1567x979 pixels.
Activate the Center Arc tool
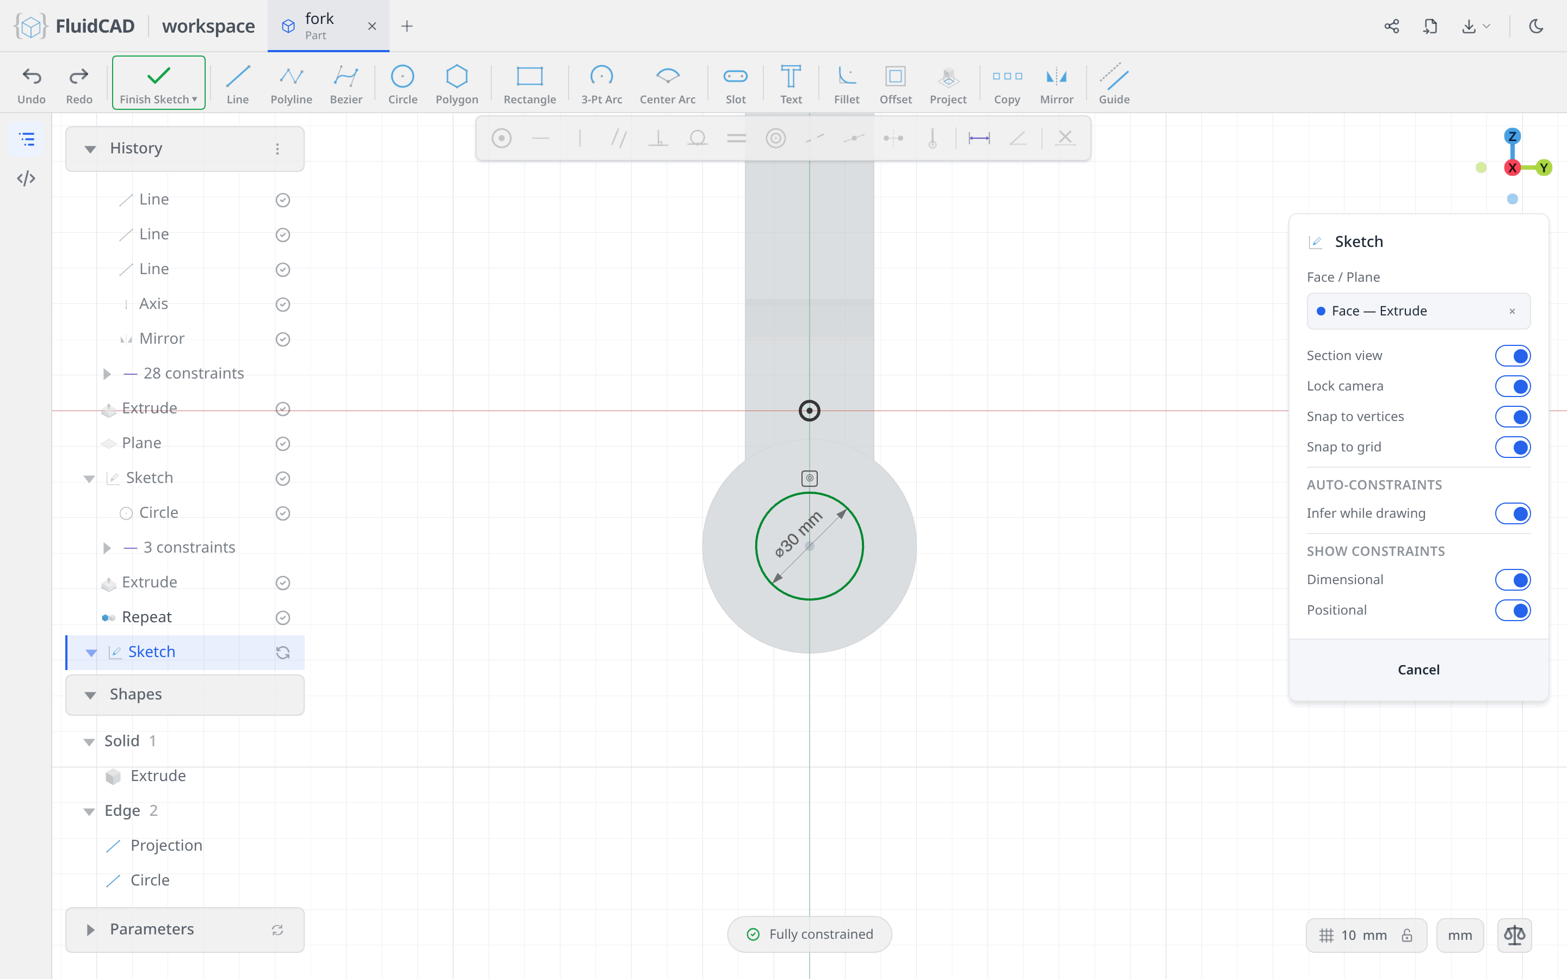(667, 84)
